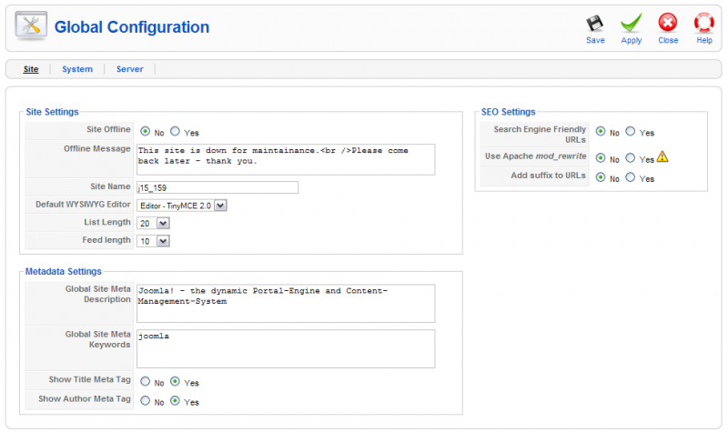Click the Save floppy disk icon

[x=594, y=23]
